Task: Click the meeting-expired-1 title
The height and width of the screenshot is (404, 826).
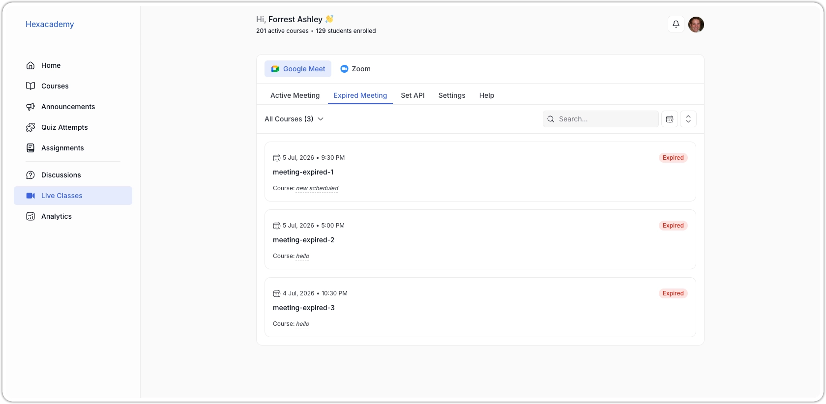Action: 303,172
